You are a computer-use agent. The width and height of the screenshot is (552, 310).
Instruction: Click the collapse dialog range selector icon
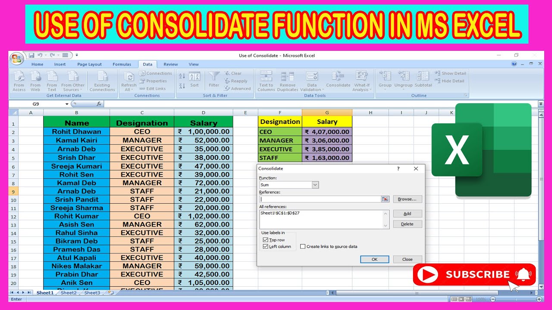click(x=385, y=199)
